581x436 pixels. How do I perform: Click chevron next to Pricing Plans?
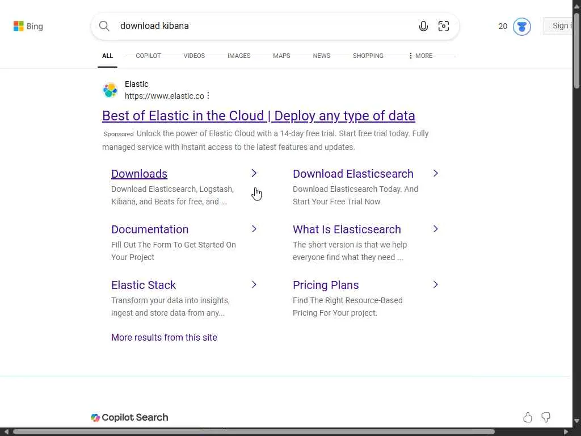coord(436,284)
